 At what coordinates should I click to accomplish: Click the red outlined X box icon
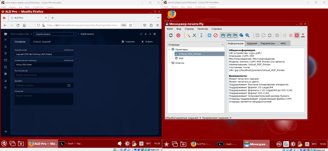291,35
